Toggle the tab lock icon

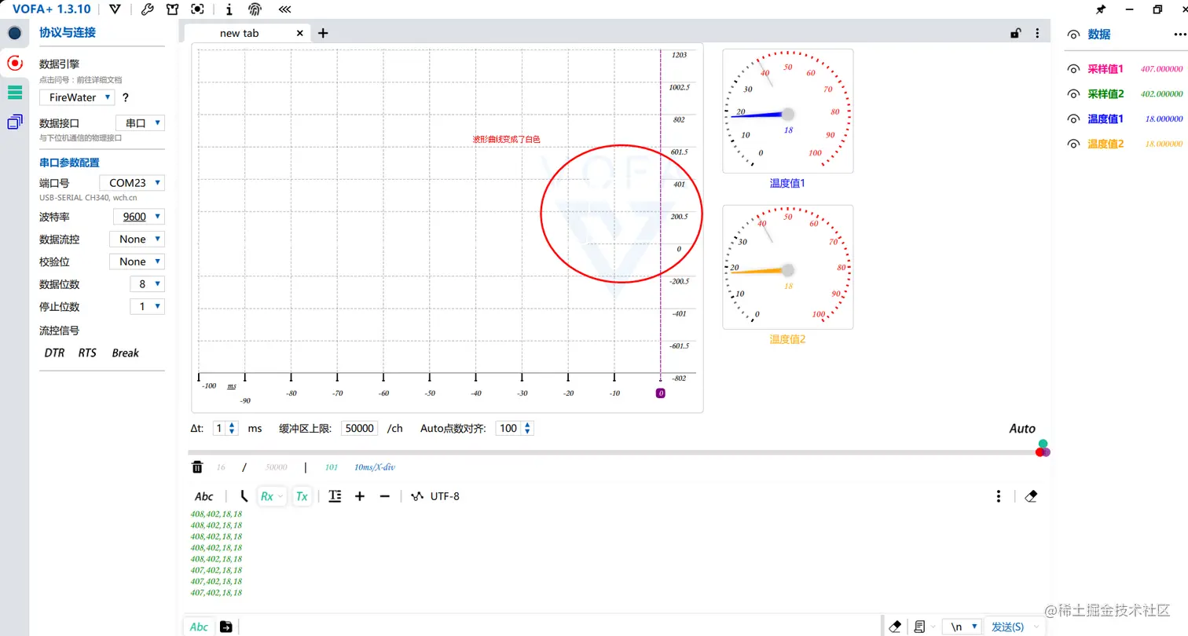click(1015, 33)
